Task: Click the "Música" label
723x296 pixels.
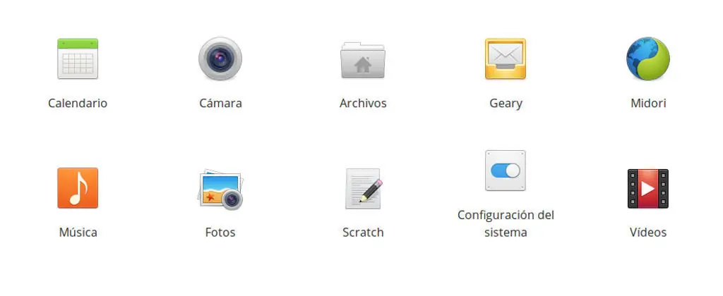Action: tap(78, 232)
